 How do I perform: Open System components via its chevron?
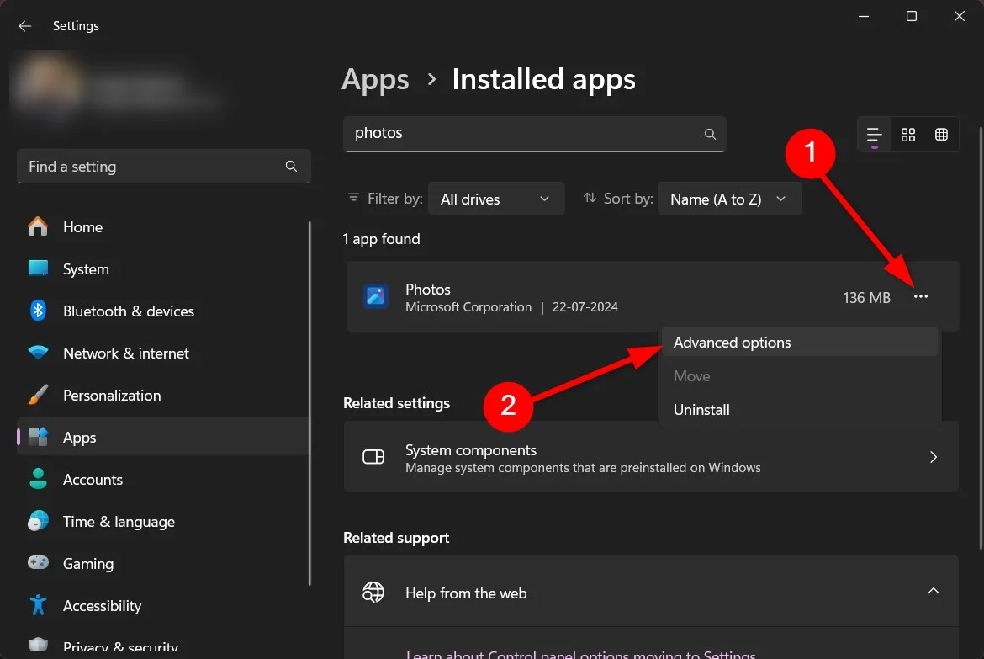pyautogui.click(x=934, y=457)
